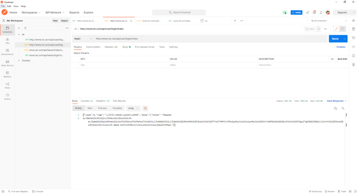Open the HTML response format dropdown

[133, 108]
